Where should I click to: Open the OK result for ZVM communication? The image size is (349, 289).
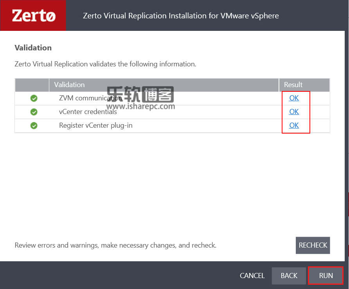pyautogui.click(x=294, y=98)
